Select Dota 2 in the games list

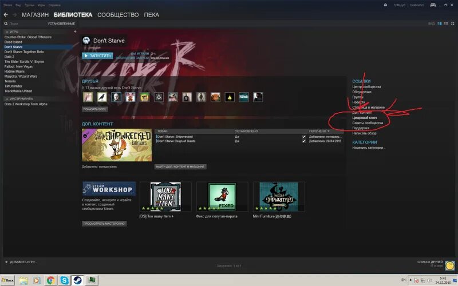(9, 57)
